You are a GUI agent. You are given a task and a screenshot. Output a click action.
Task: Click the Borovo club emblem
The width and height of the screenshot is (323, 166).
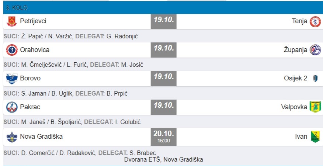click(12, 78)
